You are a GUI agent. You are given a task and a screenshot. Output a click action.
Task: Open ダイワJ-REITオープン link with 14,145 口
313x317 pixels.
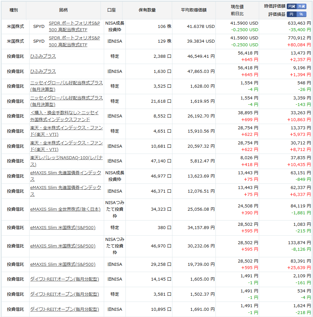point(65,279)
